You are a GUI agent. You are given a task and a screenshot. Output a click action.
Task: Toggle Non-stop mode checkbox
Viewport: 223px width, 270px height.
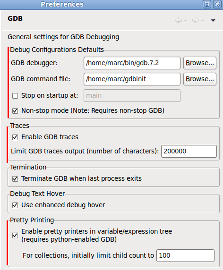[15, 111]
